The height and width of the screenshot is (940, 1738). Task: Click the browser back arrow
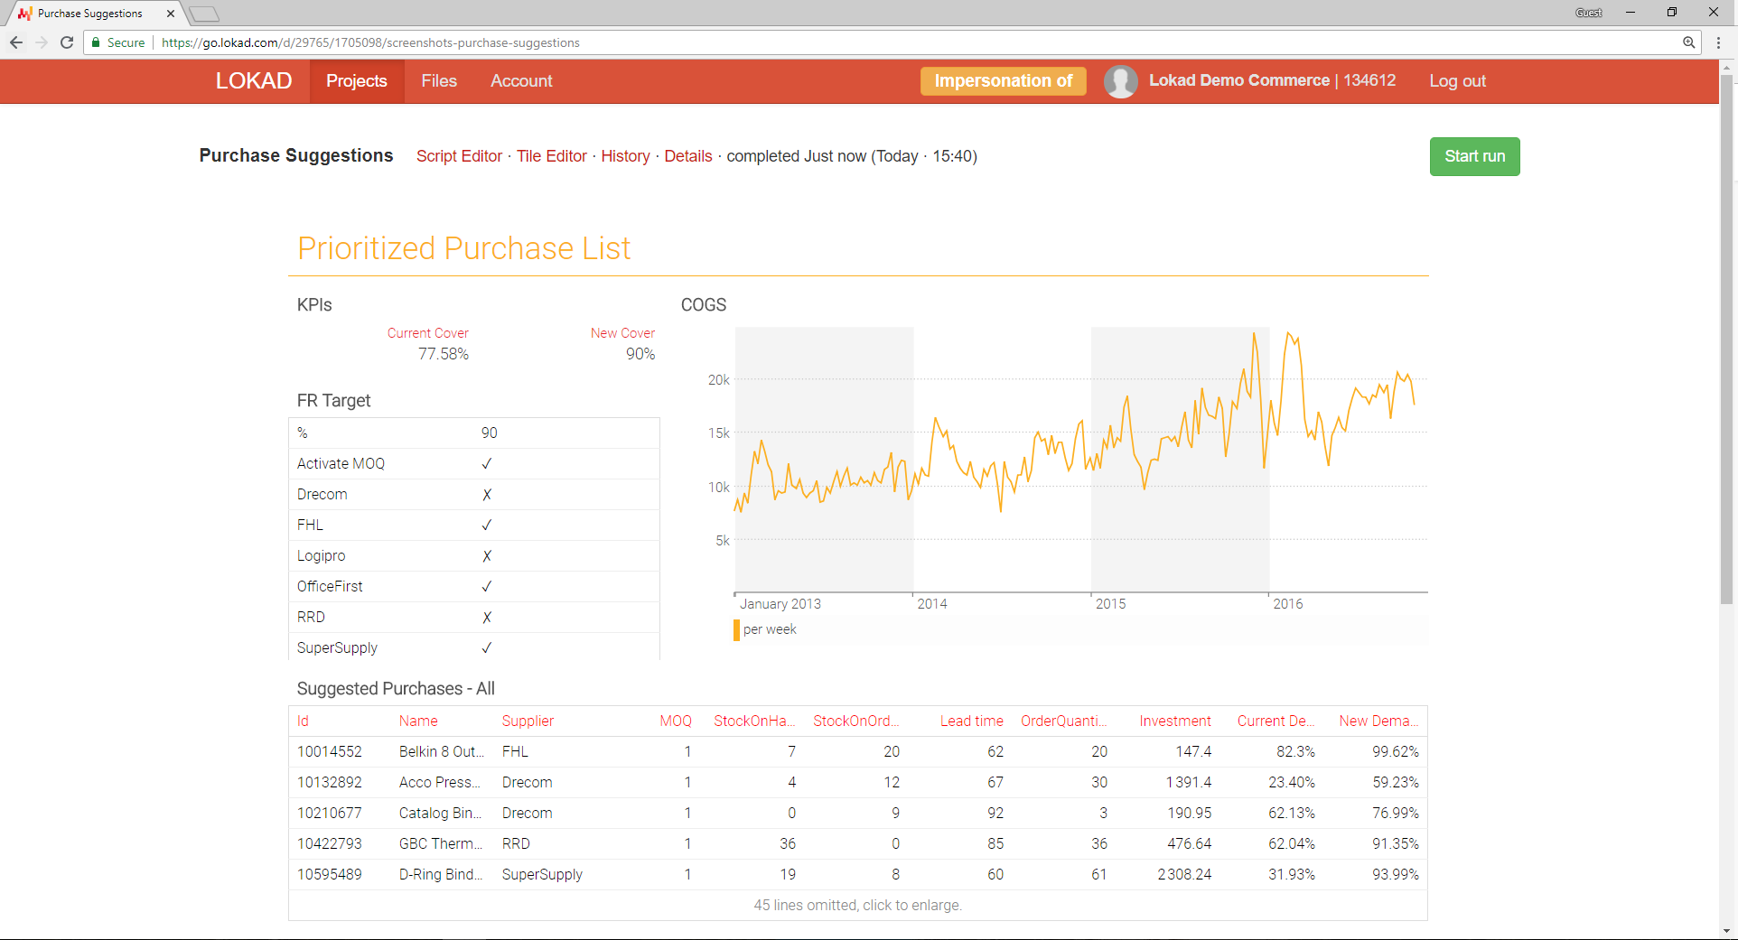click(x=16, y=42)
